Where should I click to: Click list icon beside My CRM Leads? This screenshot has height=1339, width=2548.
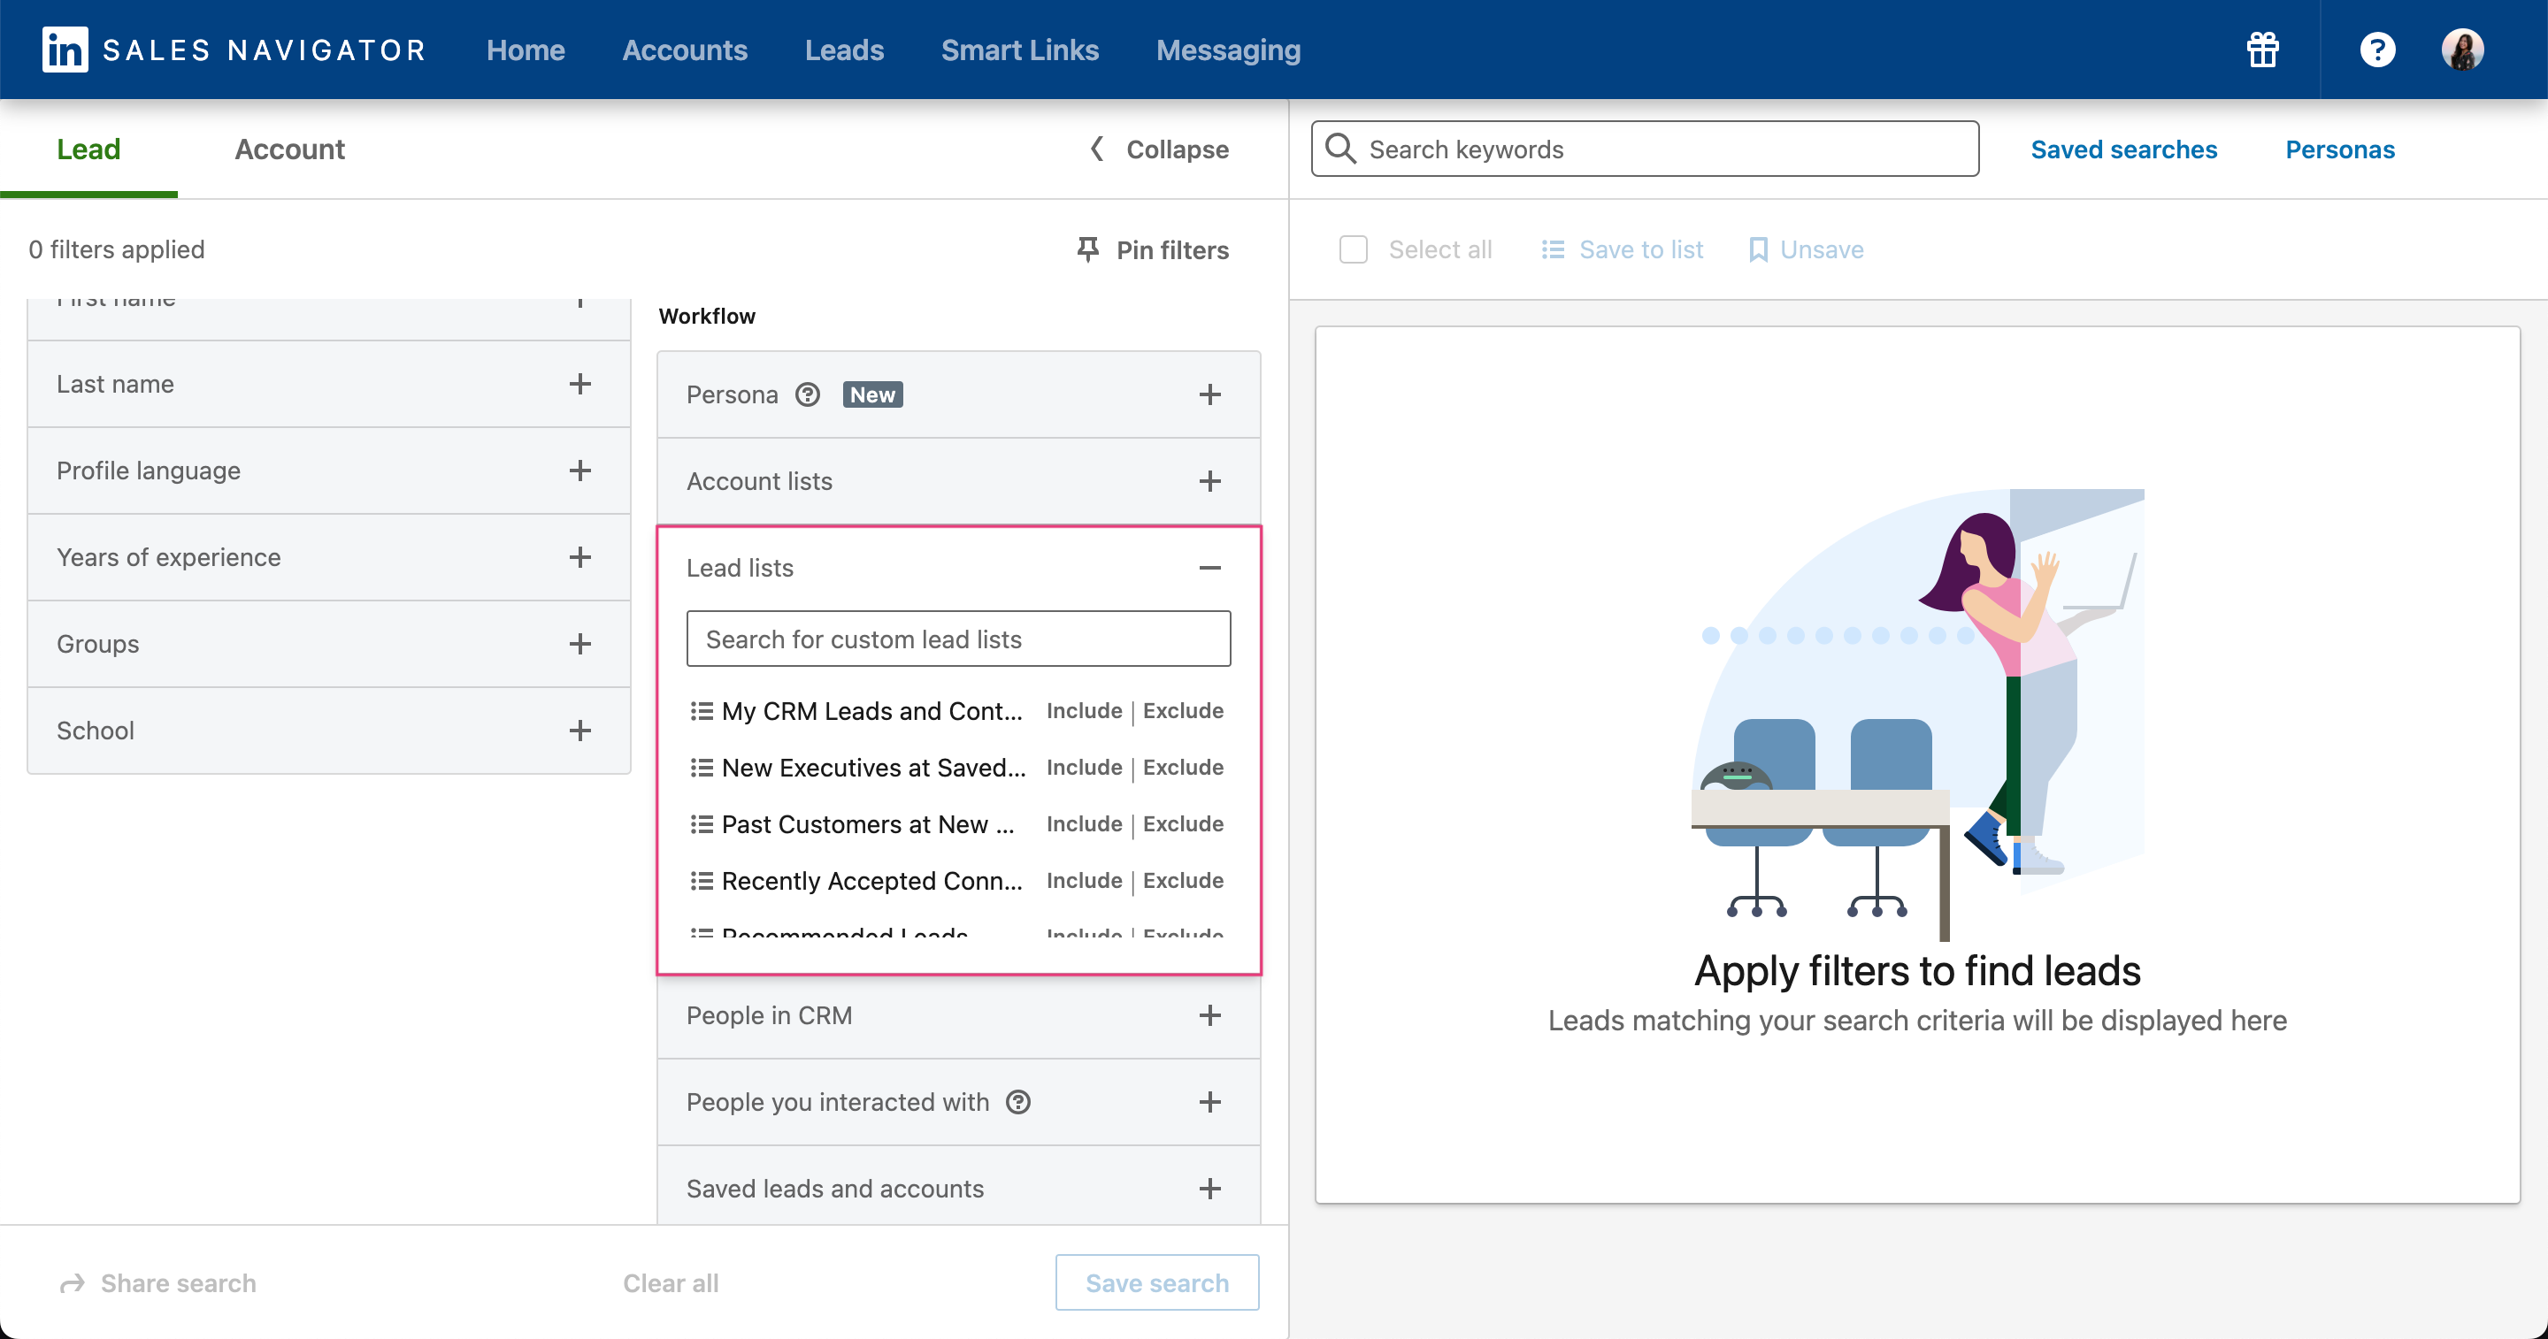702,711
